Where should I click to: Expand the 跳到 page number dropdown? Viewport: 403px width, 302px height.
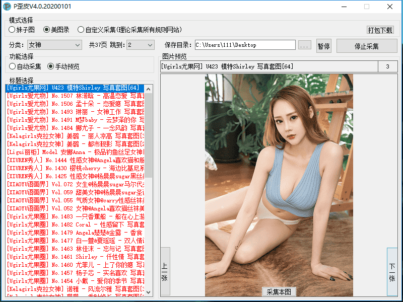click(141, 45)
